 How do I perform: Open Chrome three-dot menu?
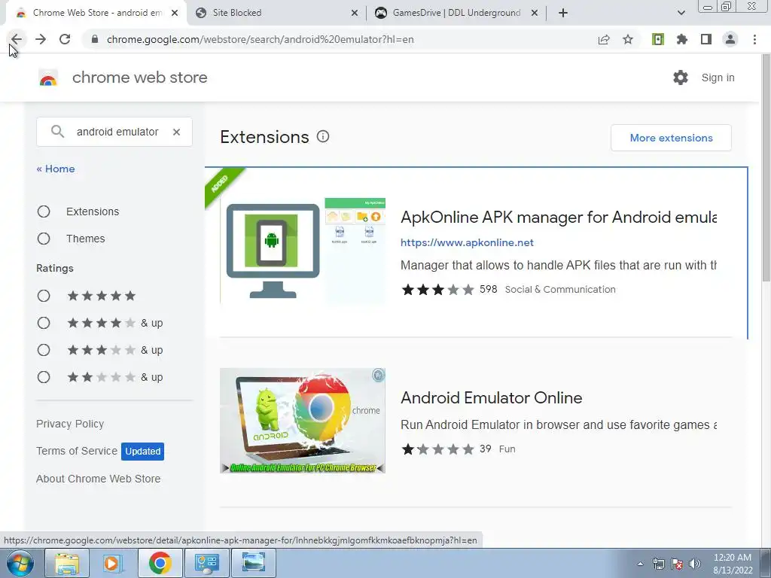[754, 39]
